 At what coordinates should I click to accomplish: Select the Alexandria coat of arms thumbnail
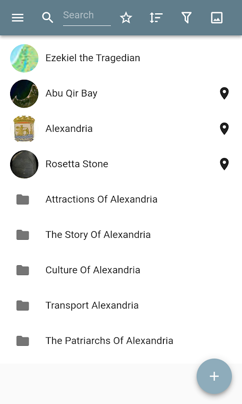tap(24, 129)
